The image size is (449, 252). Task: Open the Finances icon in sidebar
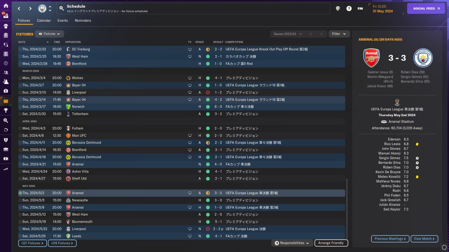(6, 159)
